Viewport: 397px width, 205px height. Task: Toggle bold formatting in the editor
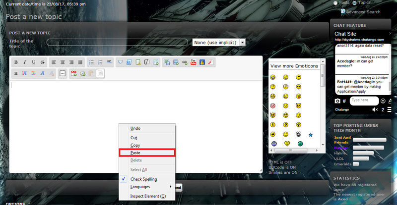pos(16,62)
